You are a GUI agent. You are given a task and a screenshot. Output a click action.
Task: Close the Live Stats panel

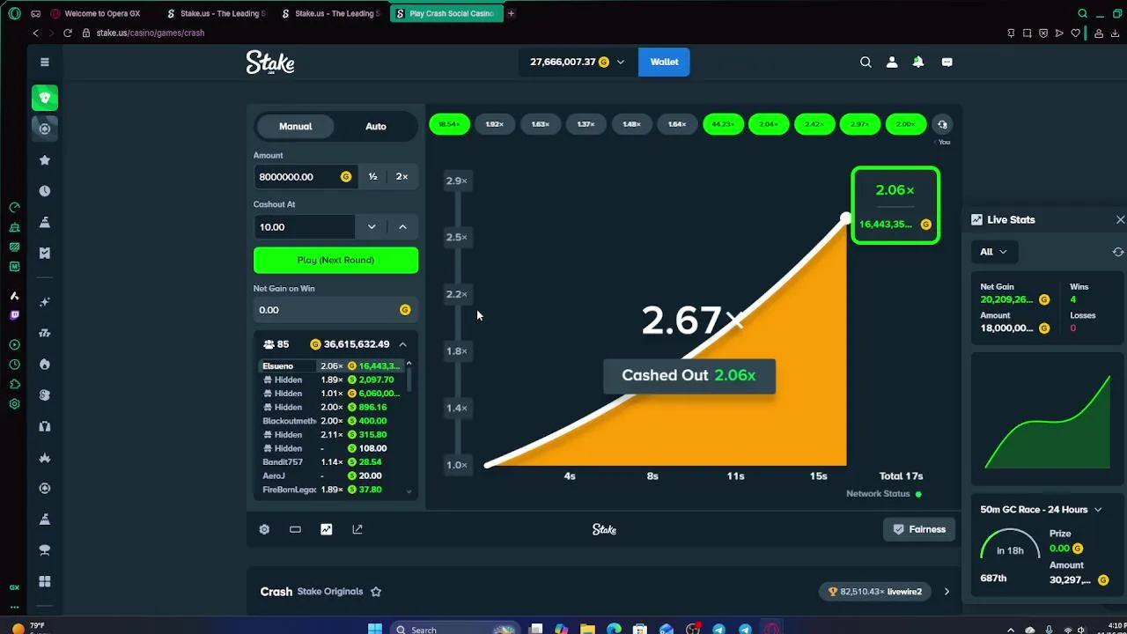[1120, 220]
